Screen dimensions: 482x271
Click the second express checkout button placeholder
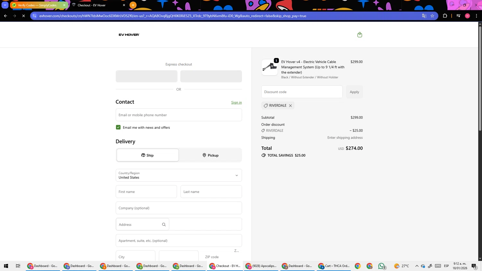click(211, 76)
